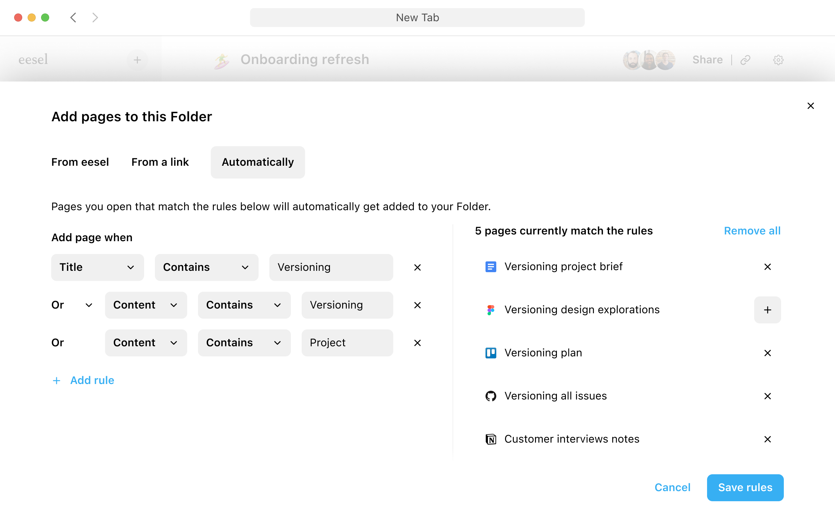
Task: Open Versioning design explorations page
Action: (x=582, y=310)
